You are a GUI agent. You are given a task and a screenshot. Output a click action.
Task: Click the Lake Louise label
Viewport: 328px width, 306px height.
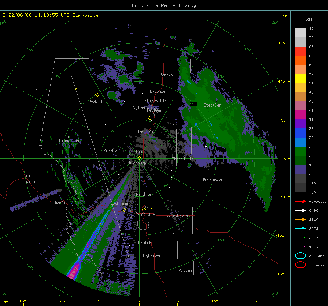[28, 179]
